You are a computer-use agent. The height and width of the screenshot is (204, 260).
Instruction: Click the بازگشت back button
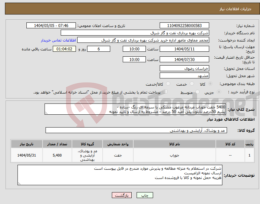(122, 195)
